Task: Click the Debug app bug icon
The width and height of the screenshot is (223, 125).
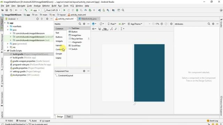Action: (x=77, y=10)
